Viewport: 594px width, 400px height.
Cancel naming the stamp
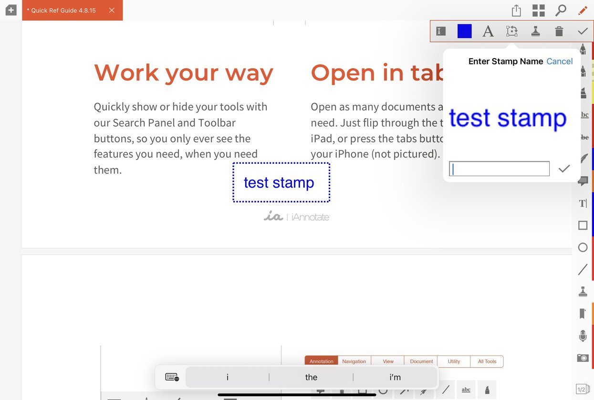coord(560,61)
